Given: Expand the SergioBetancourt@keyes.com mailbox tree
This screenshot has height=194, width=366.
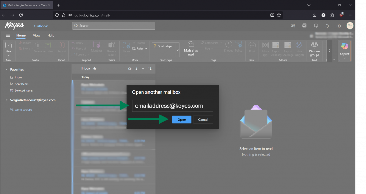Looking at the screenshot, I should (x=6, y=100).
